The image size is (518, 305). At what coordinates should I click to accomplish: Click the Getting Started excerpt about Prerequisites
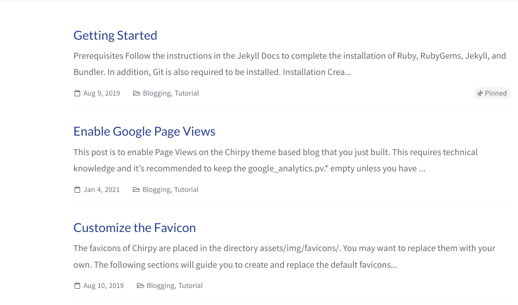(289, 64)
